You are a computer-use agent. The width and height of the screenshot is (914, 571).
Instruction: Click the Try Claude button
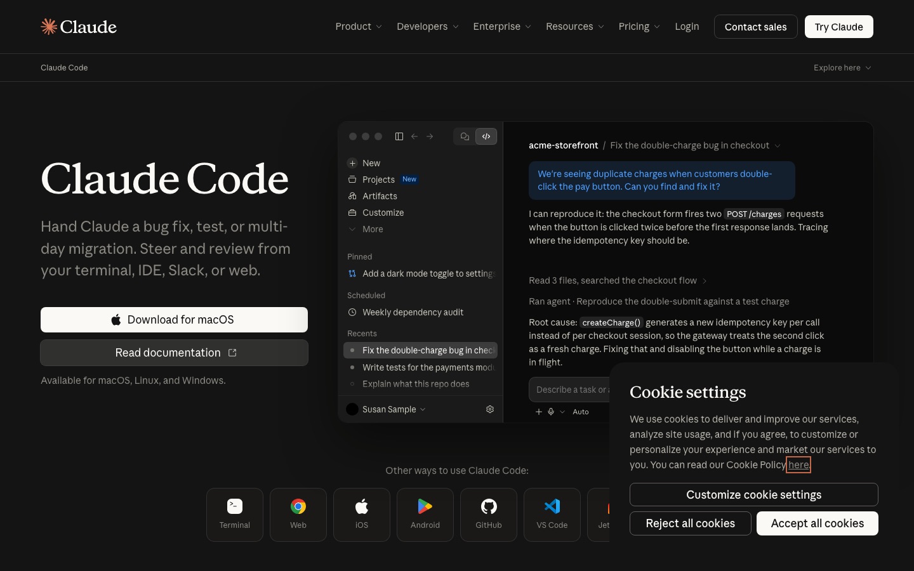pyautogui.click(x=839, y=27)
